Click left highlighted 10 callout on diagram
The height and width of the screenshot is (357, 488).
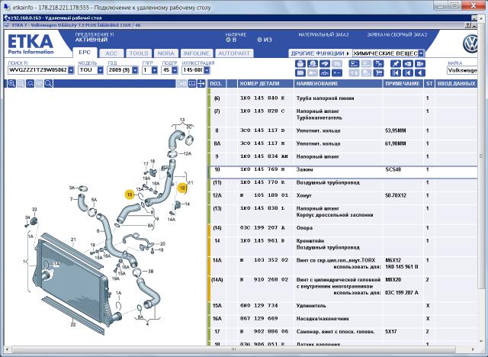[130, 195]
